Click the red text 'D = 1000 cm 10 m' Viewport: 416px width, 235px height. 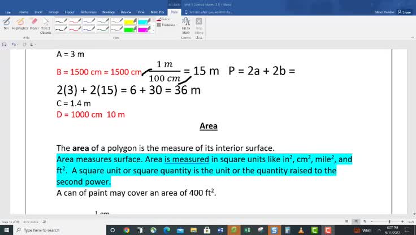90,115
